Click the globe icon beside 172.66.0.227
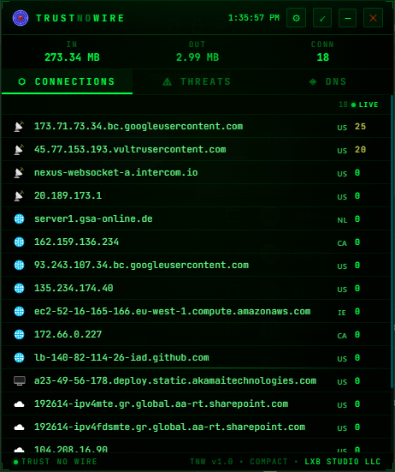 coord(19,334)
